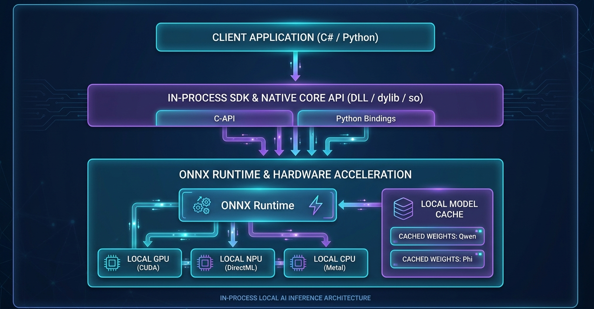The image size is (594, 309).
Task: Open the C-API tab
Action: pos(224,118)
